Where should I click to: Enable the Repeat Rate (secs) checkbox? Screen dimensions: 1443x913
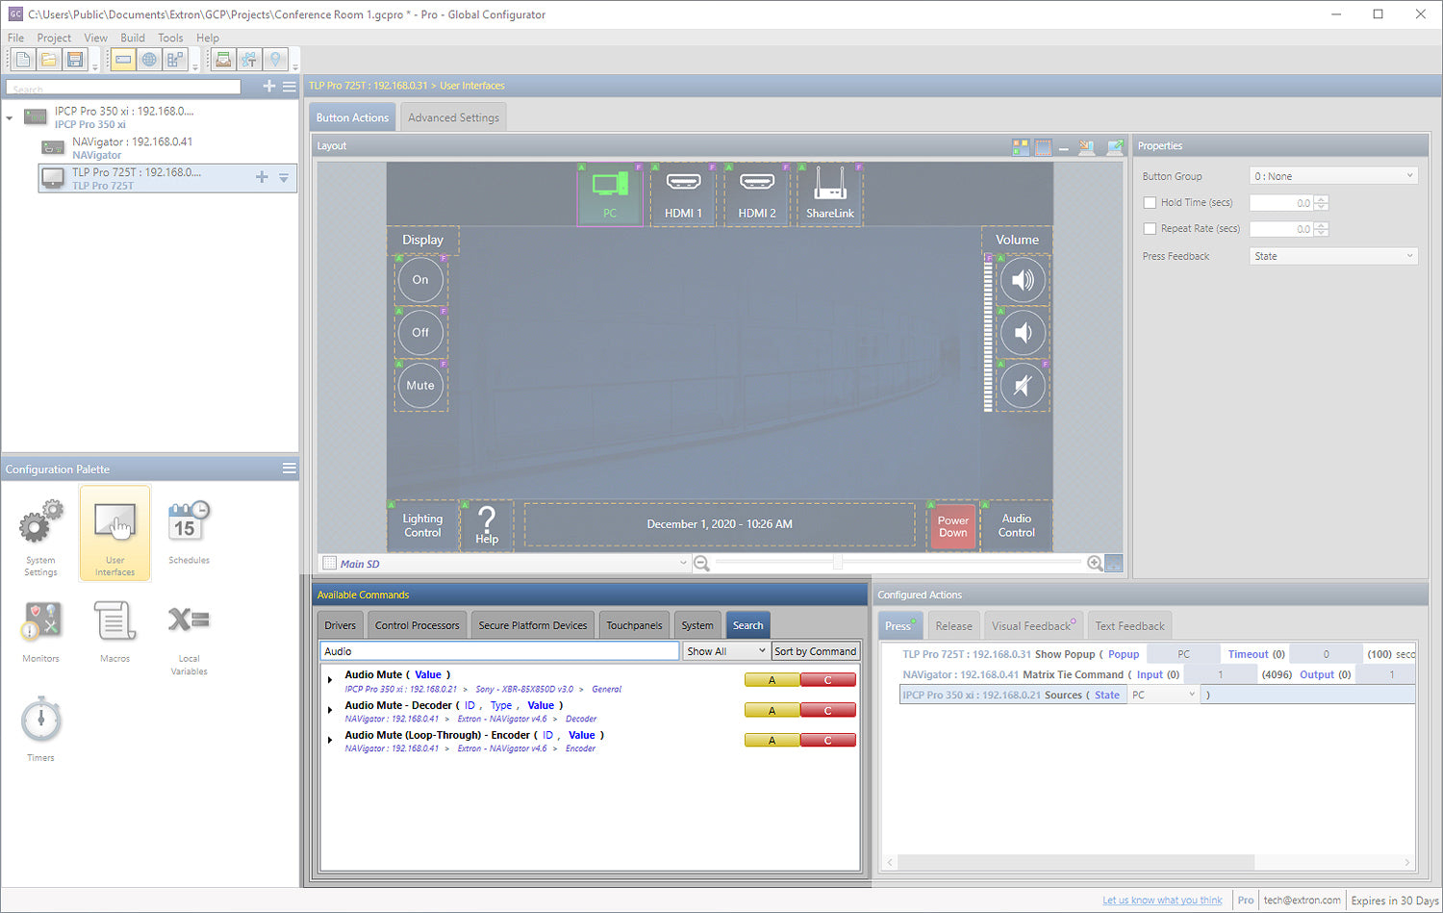1150,229
